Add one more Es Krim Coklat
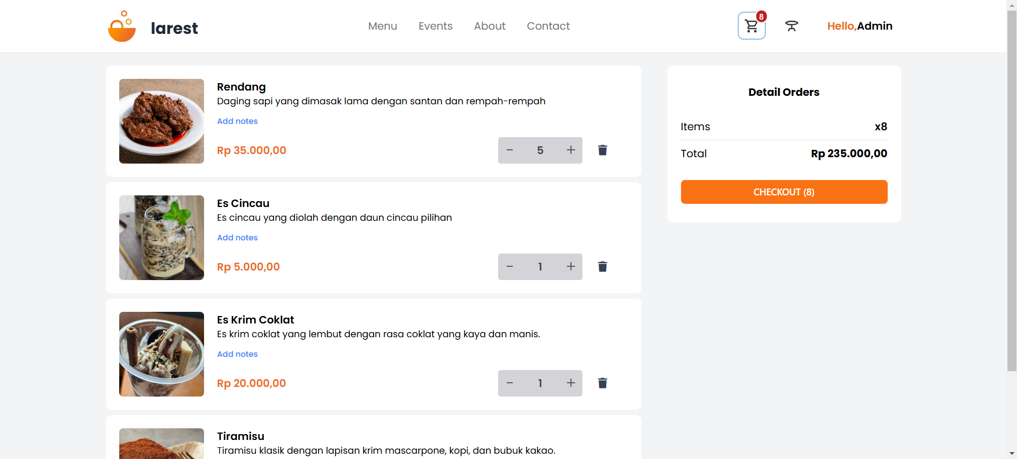Image resolution: width=1017 pixels, height=459 pixels. click(570, 383)
